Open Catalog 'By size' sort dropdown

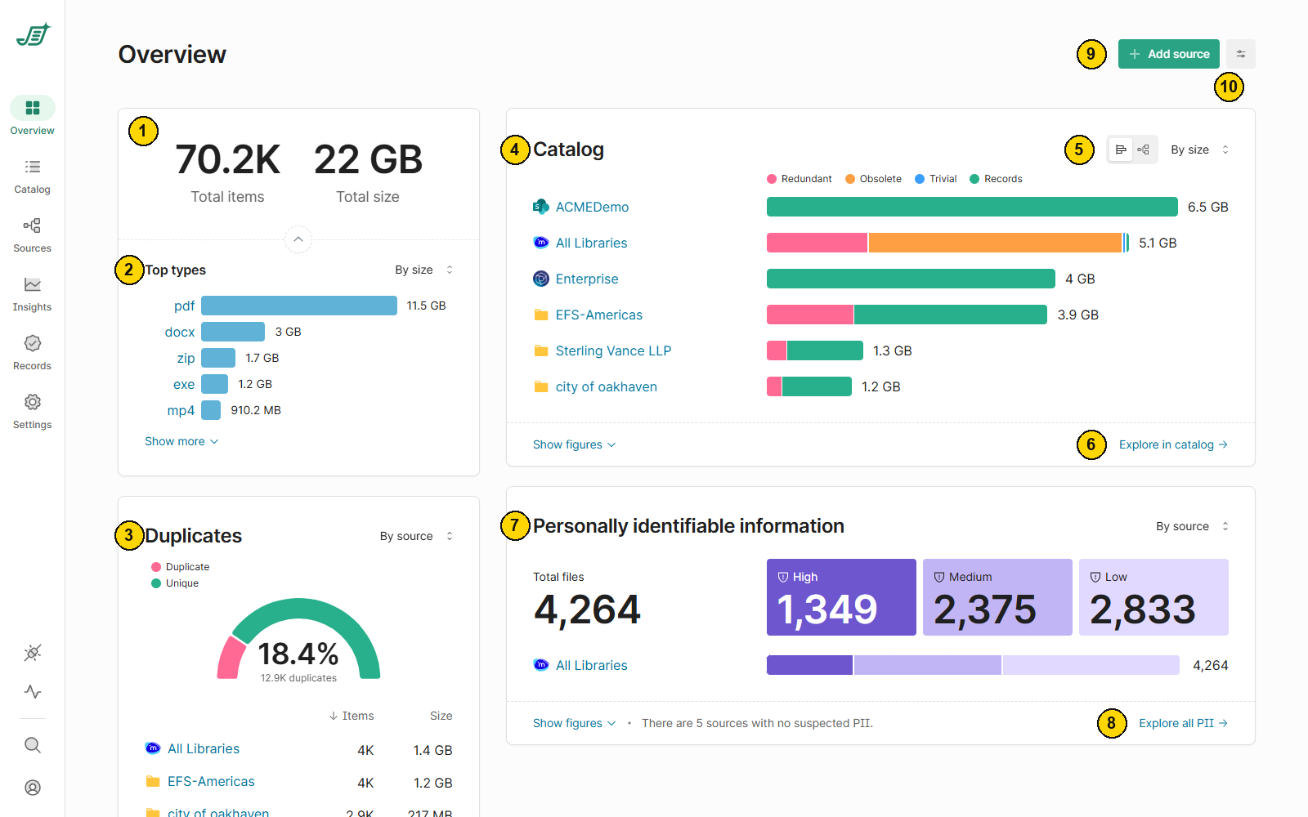(1199, 150)
